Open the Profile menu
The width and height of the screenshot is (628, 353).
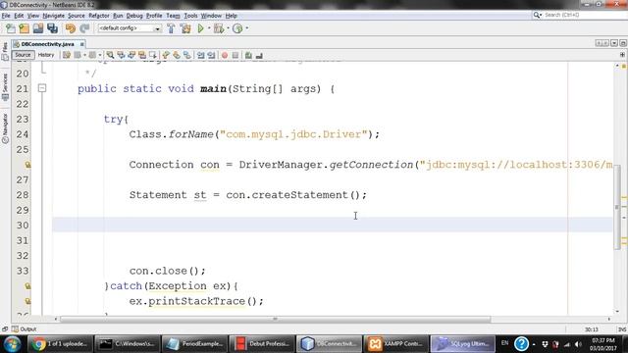point(154,16)
